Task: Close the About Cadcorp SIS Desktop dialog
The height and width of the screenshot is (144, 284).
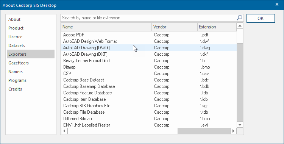Action: 277,5
